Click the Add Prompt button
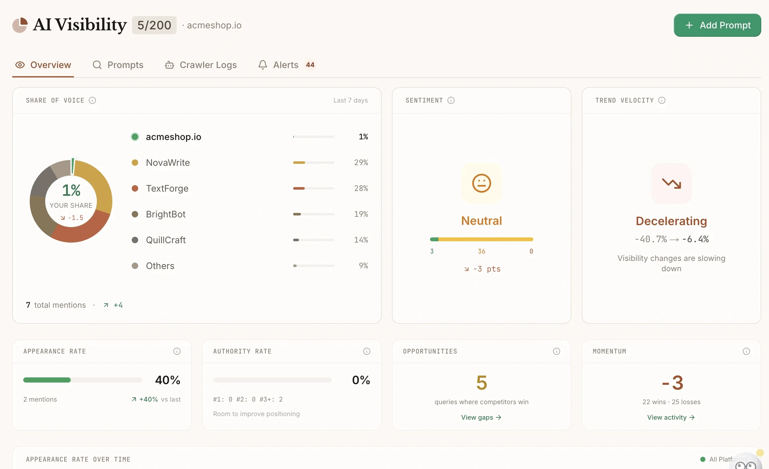Image resolution: width=769 pixels, height=469 pixels. (717, 25)
